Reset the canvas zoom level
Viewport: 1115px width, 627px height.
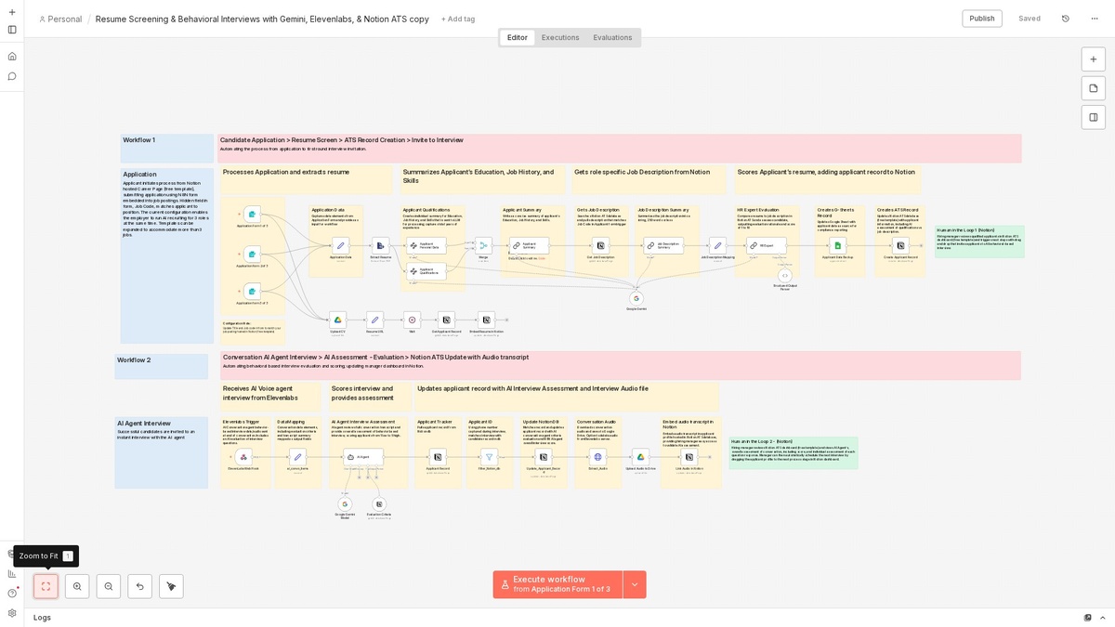[139, 586]
